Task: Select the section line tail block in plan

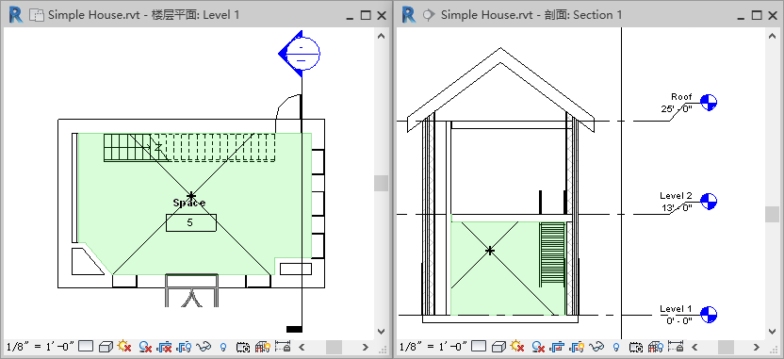Action: pyautogui.click(x=294, y=329)
